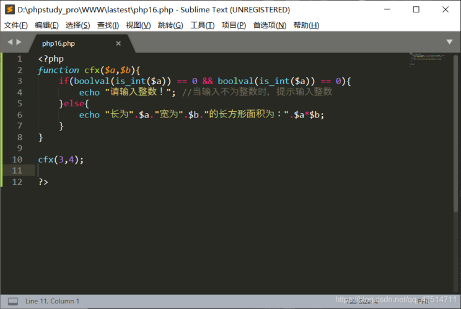Open the 首选项(N) menu
Image resolution: width=461 pixels, height=309 pixels.
(270, 25)
